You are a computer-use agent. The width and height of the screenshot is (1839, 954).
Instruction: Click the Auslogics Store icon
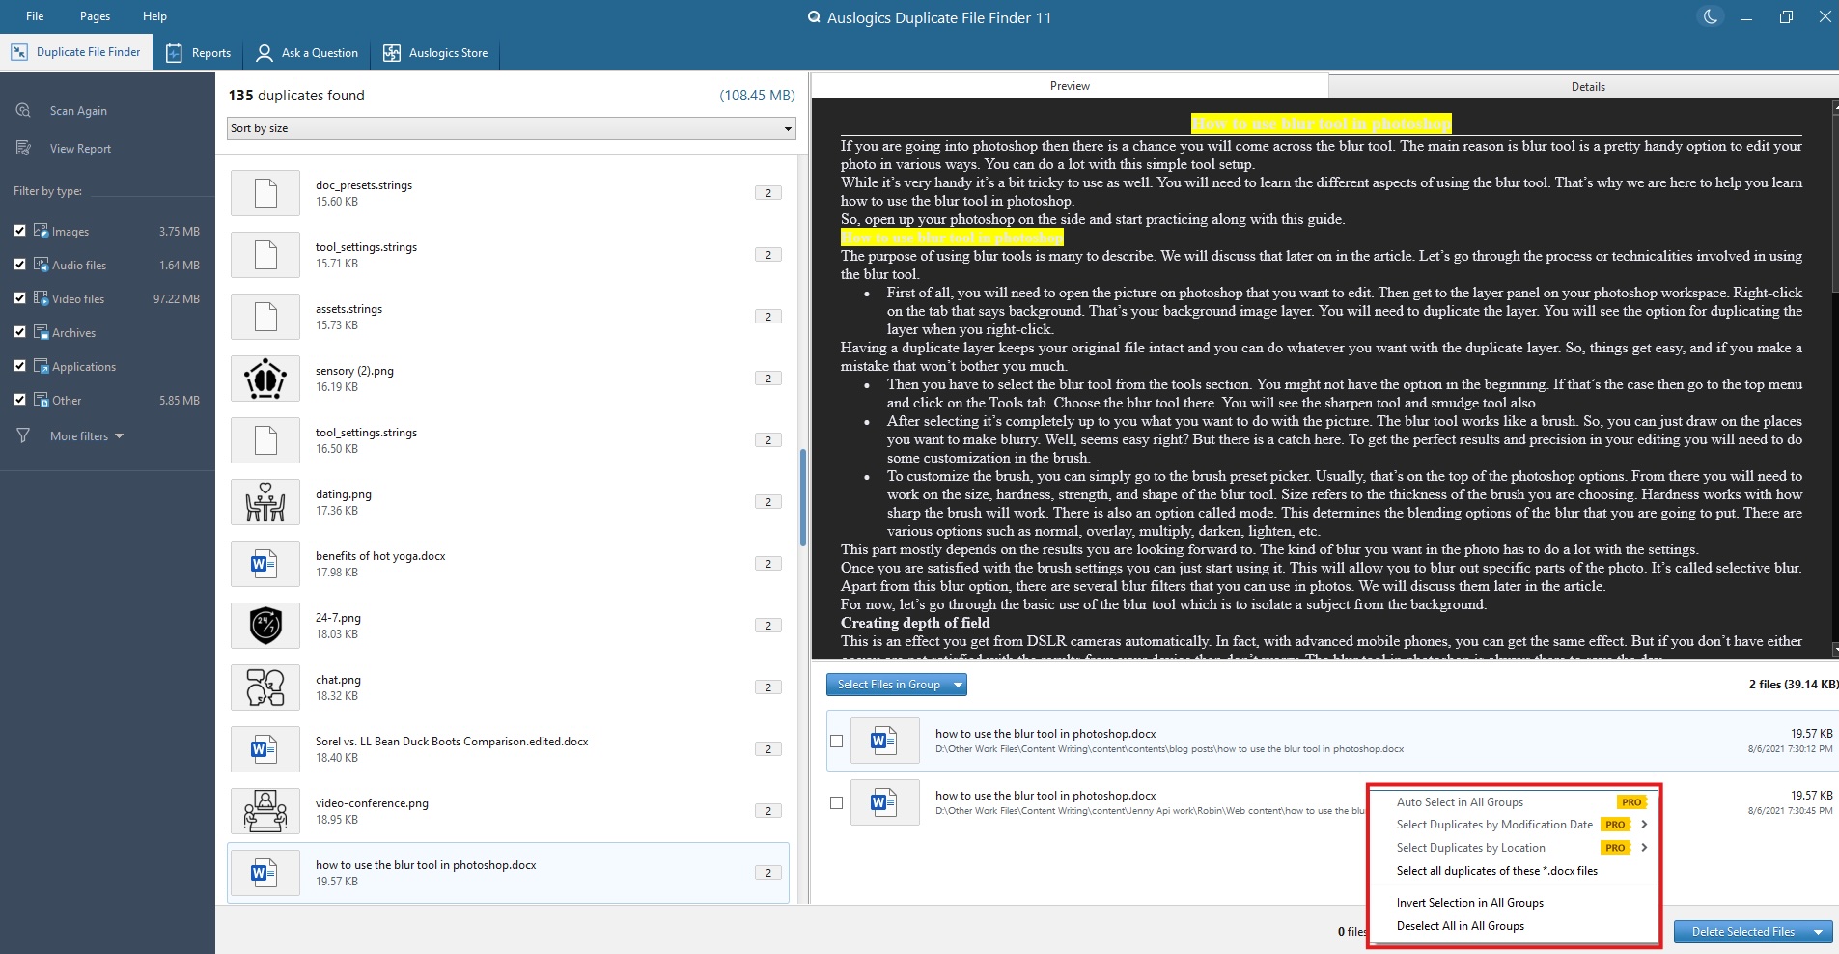click(x=391, y=53)
